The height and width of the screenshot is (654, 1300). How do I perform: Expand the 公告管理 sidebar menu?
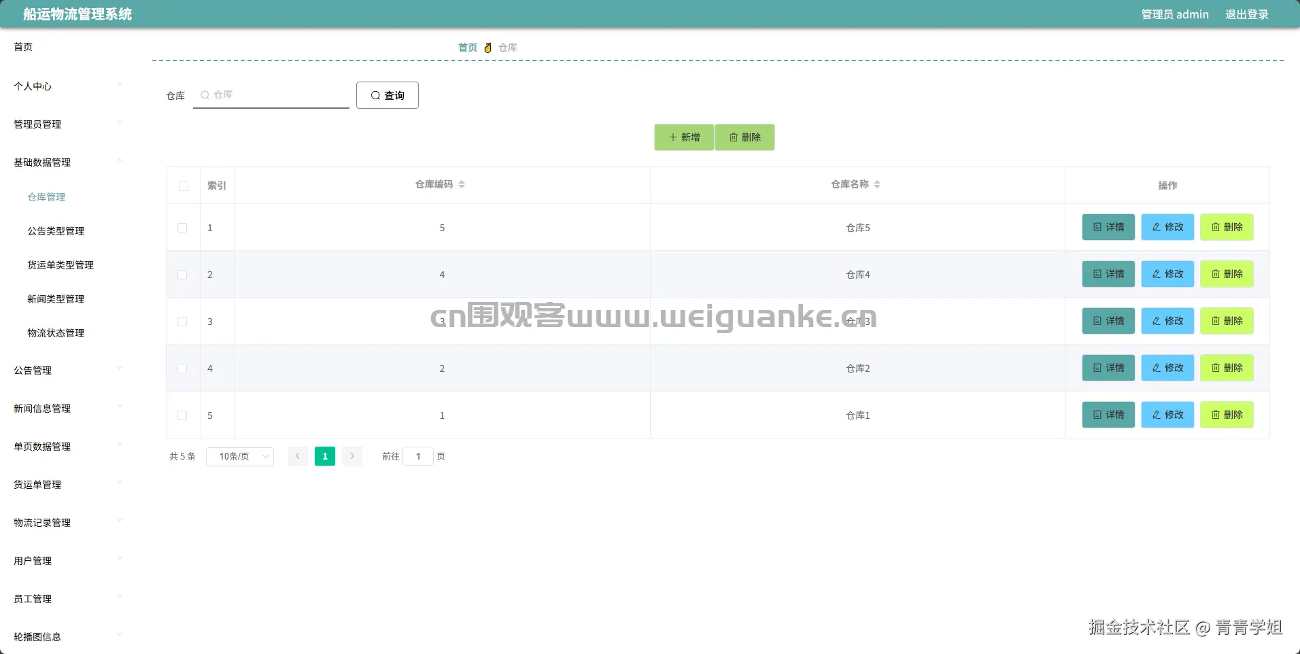point(68,371)
